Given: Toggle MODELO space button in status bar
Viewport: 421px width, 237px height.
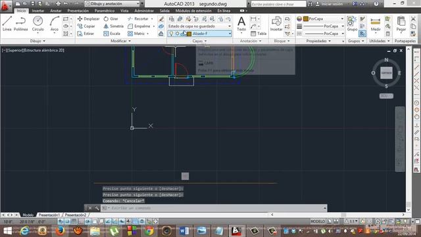Looking at the screenshot, I should click(318, 221).
